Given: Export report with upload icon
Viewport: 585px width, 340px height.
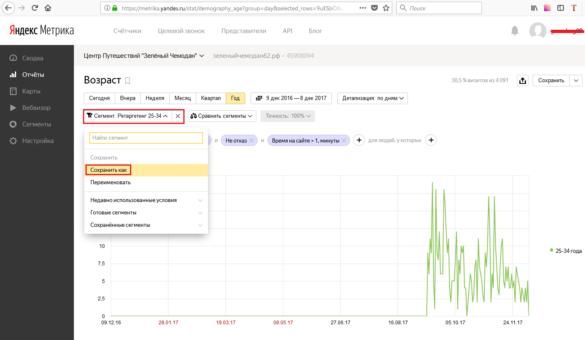Looking at the screenshot, I should [523, 81].
